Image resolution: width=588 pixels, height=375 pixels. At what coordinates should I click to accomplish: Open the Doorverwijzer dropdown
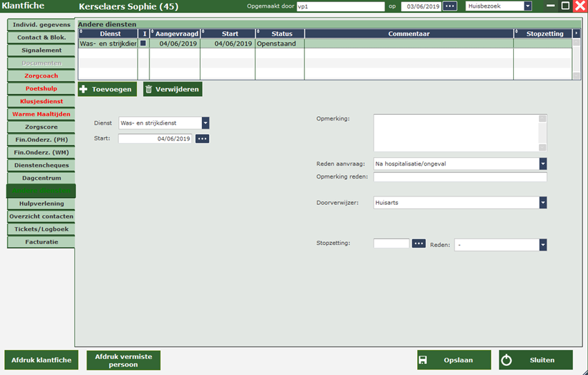click(x=543, y=203)
